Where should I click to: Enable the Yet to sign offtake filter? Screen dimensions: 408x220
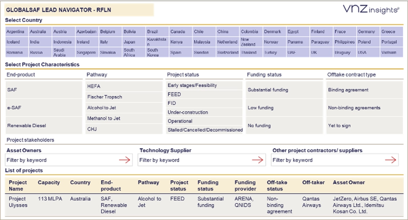point(364,126)
